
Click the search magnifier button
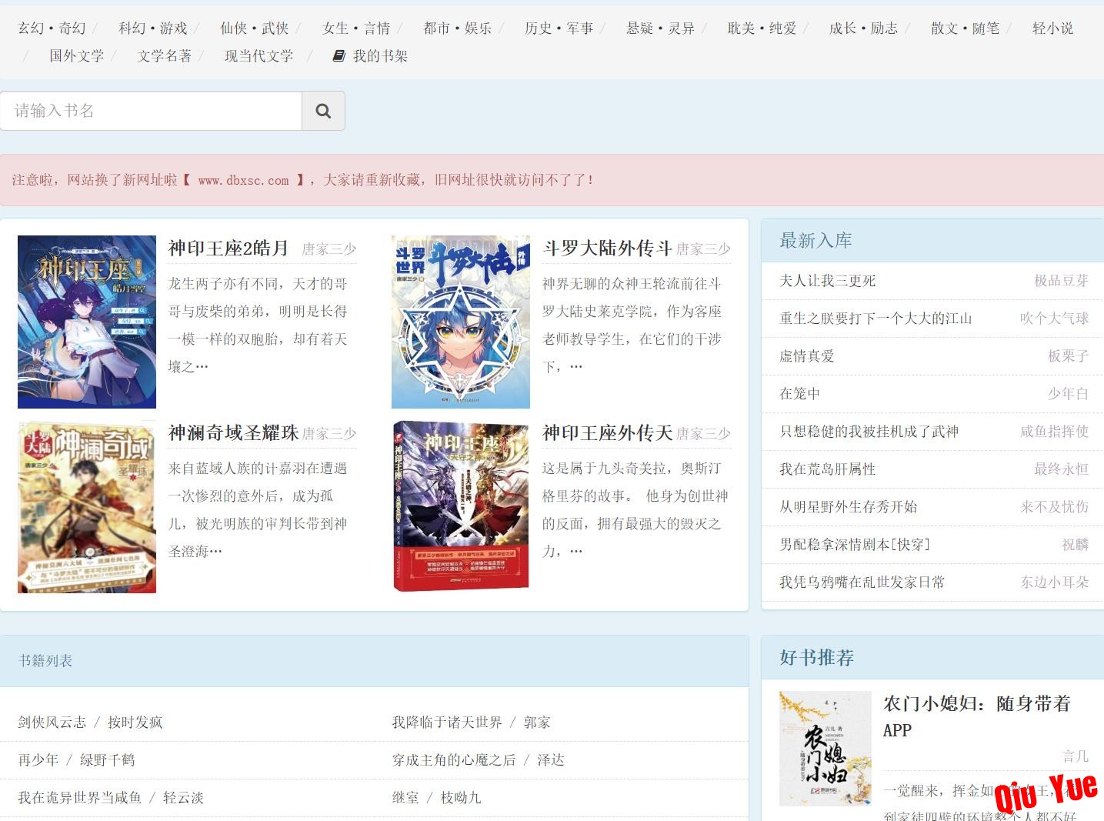323,111
